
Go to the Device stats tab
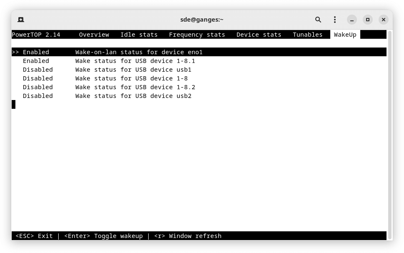click(x=259, y=35)
